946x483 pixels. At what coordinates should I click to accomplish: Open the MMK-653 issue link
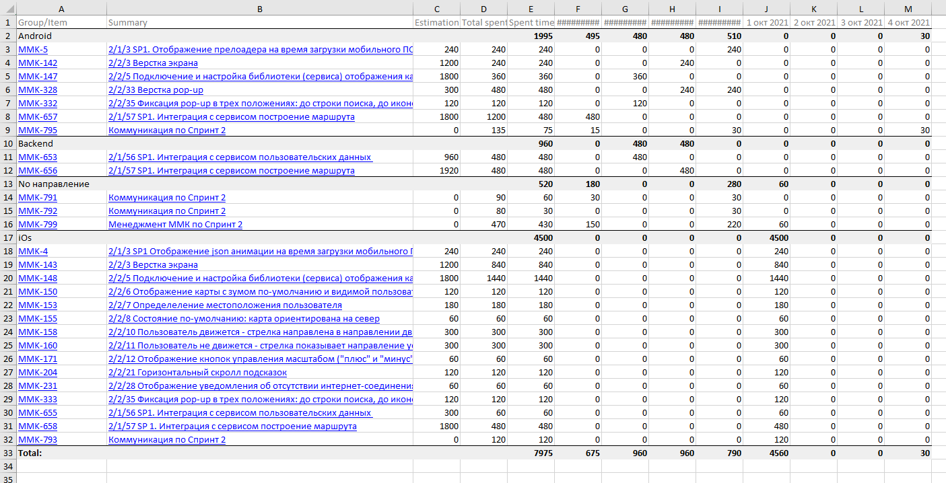(37, 157)
